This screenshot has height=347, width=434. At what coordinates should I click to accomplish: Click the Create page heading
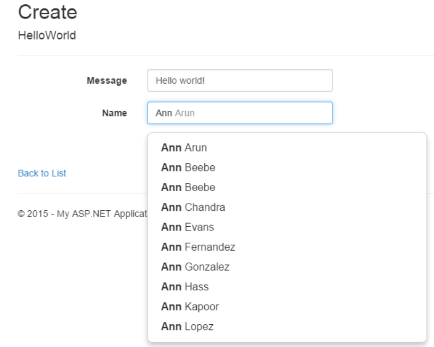[47, 12]
